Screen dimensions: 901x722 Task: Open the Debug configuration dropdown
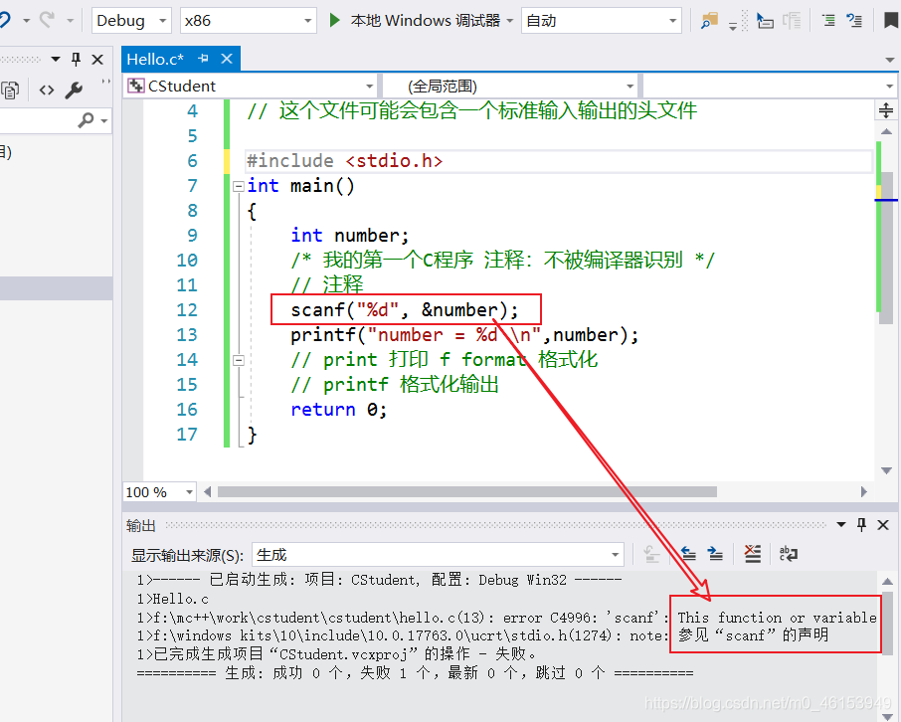point(131,21)
